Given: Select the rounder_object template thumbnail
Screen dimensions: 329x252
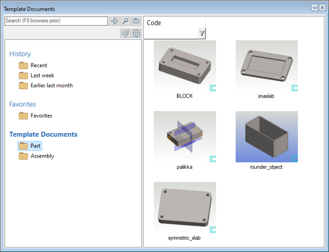Looking at the screenshot, I should tap(266, 137).
